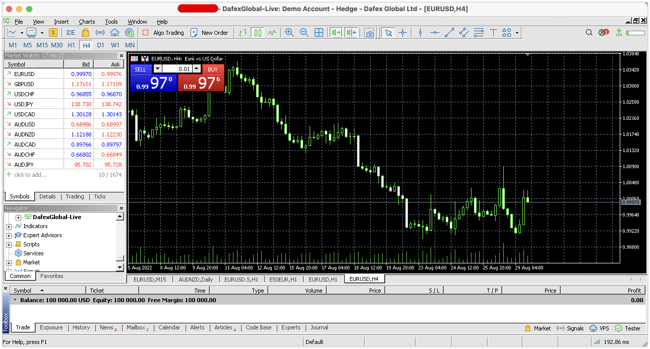650x349 pixels.
Task: Take a chart screenshot with camera icon
Action: click(370, 33)
